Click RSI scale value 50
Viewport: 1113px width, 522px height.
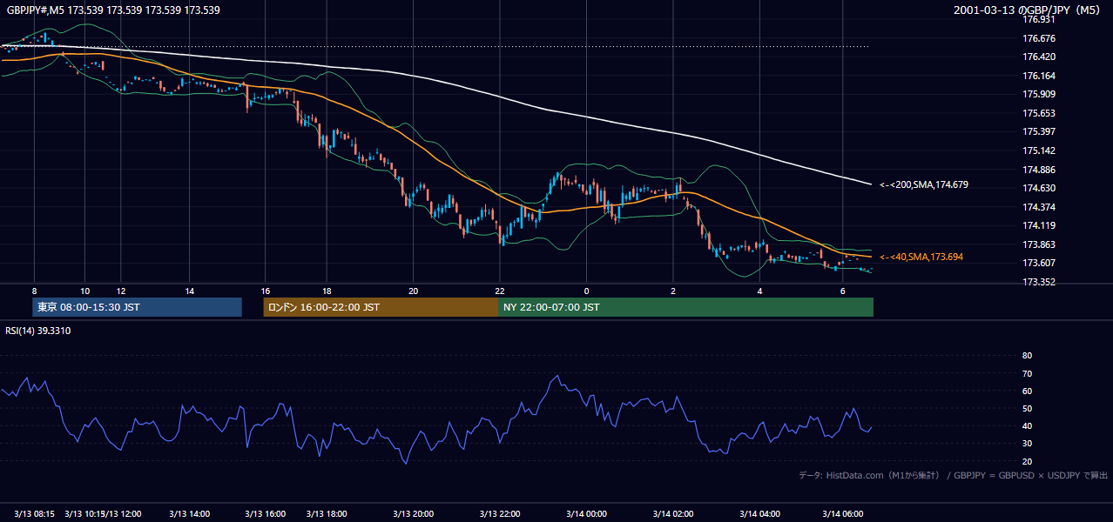click(x=1028, y=408)
